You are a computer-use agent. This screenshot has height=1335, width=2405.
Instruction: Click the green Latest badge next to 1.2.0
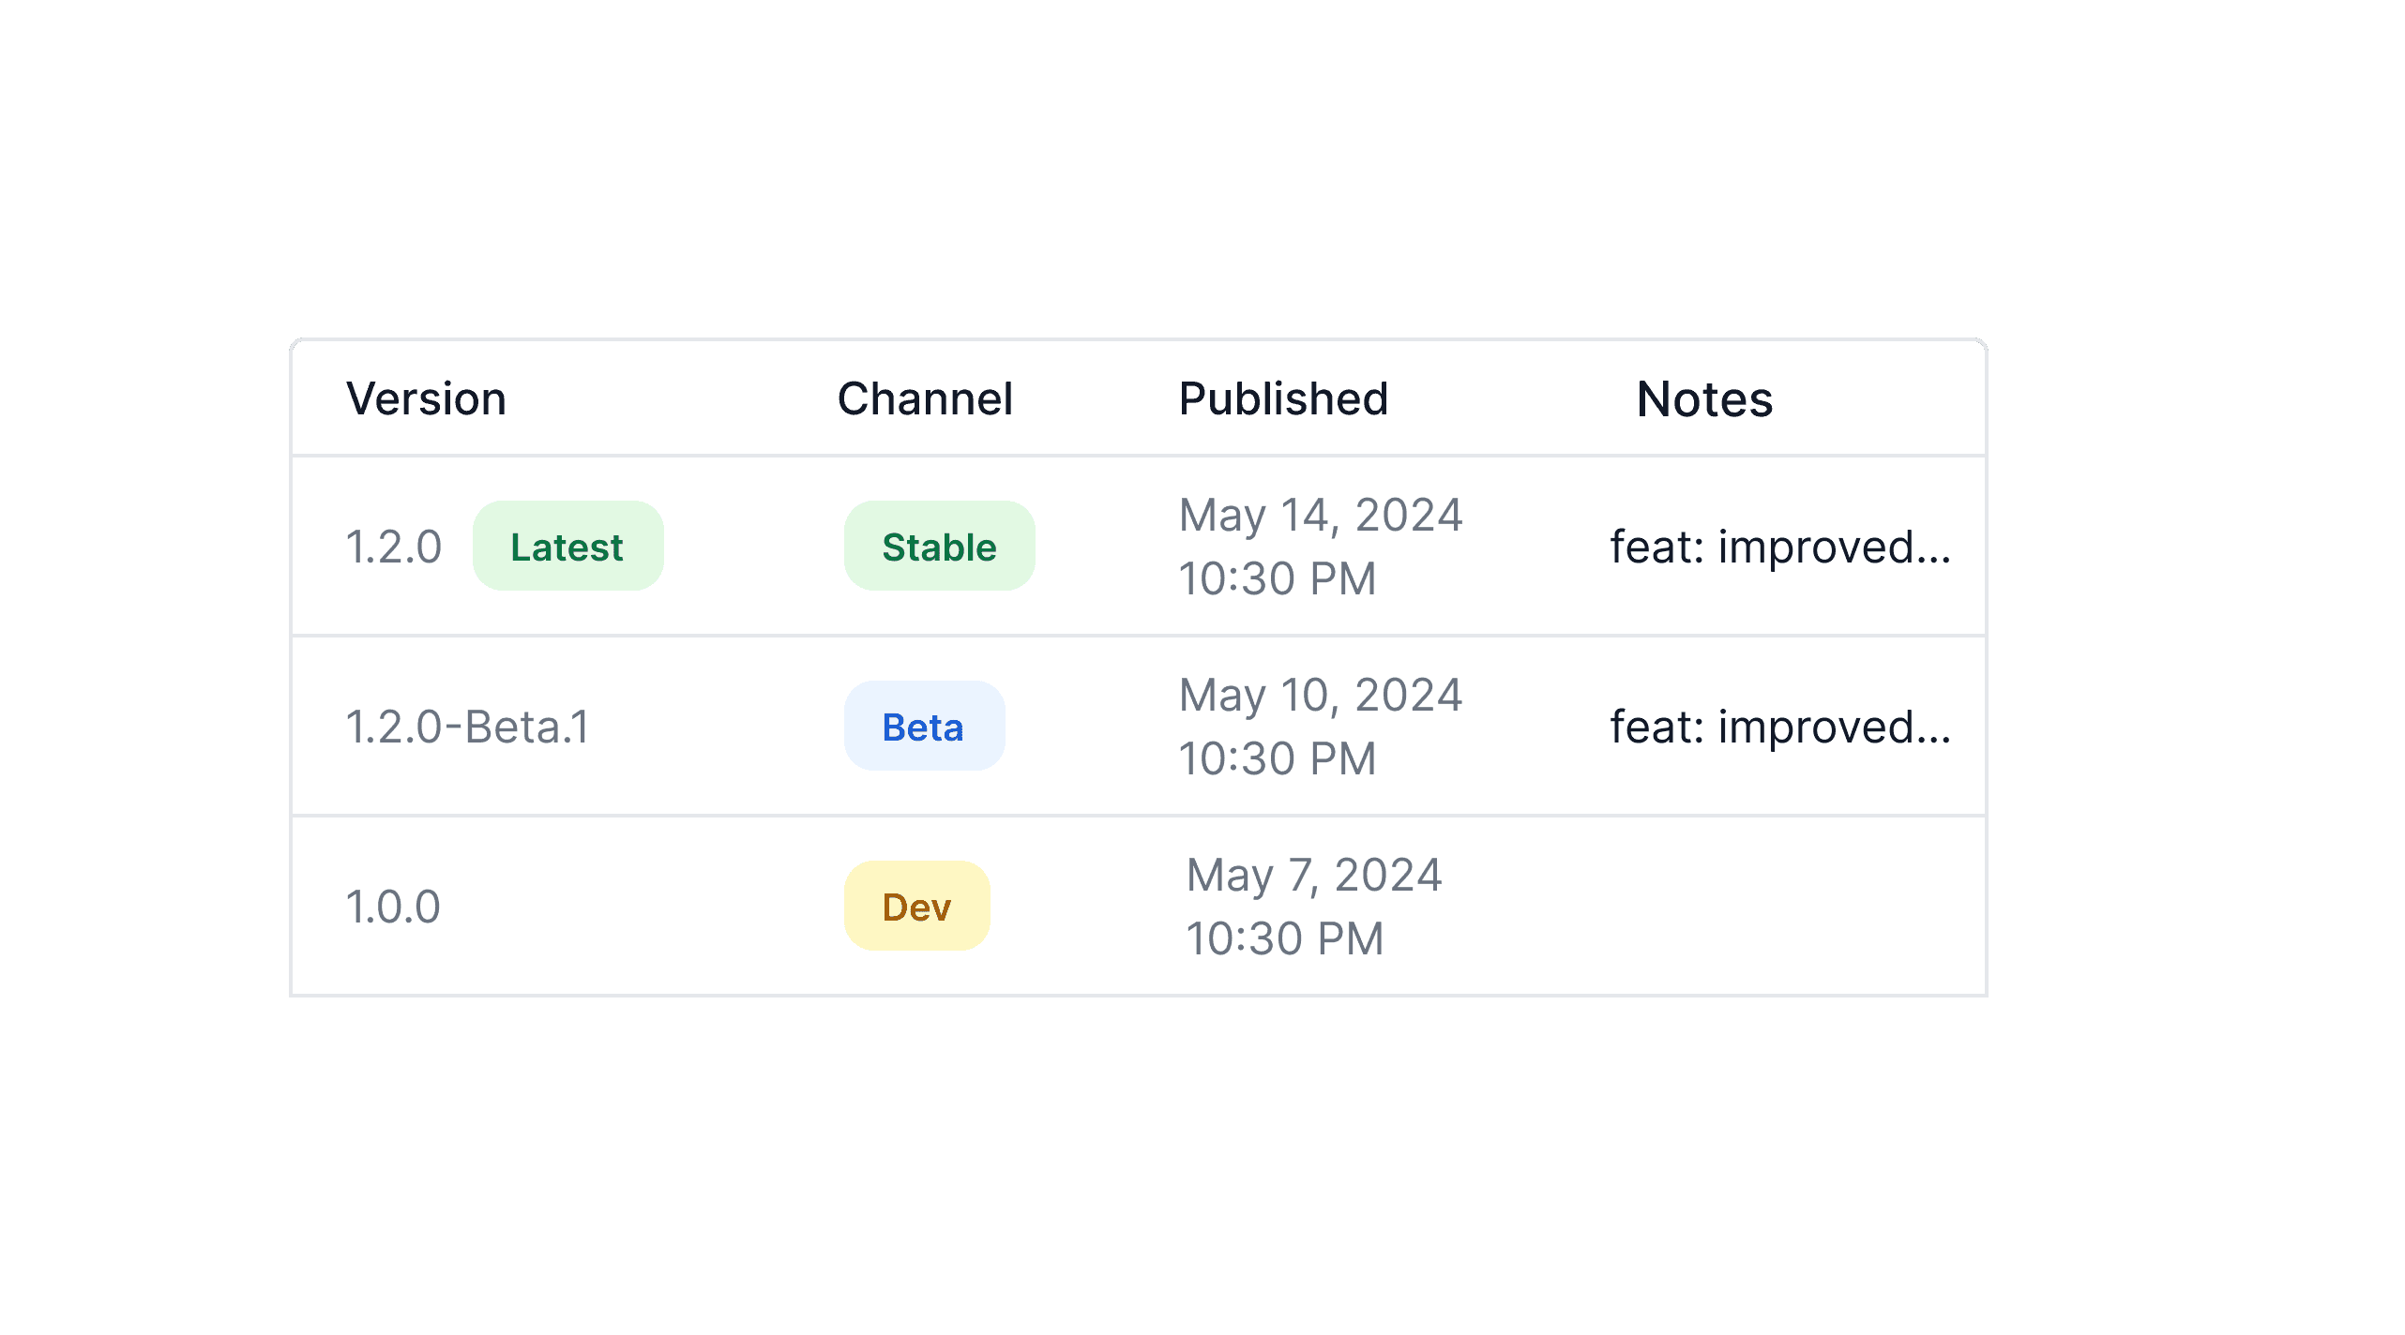(x=567, y=547)
